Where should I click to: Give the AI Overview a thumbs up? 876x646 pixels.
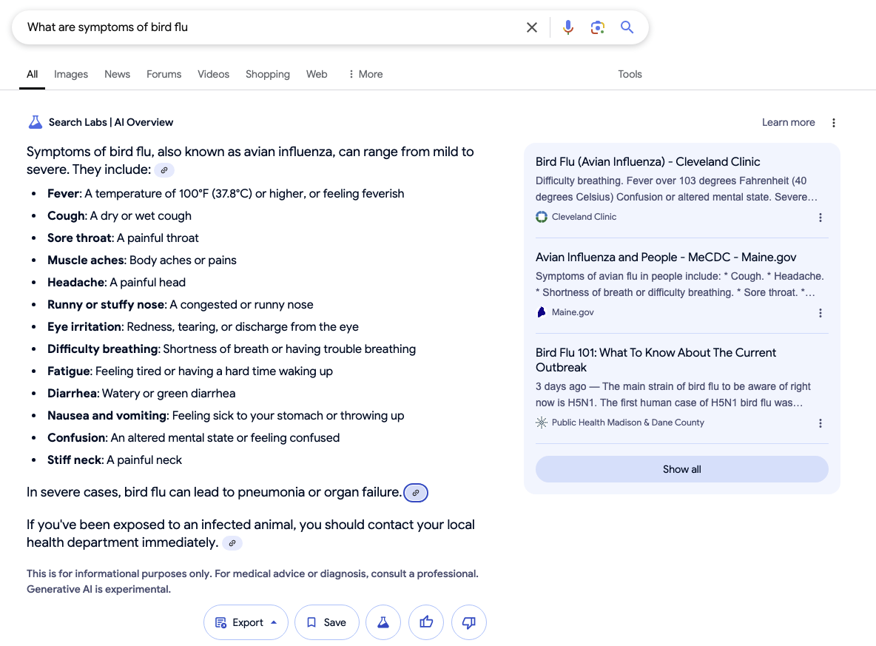[426, 622]
